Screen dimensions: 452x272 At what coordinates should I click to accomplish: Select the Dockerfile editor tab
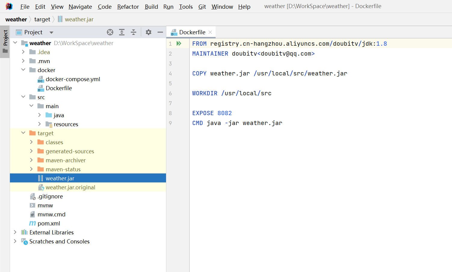pyautogui.click(x=192, y=32)
